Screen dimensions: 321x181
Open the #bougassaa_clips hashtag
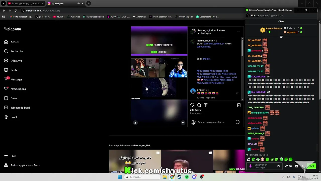tap(219, 71)
